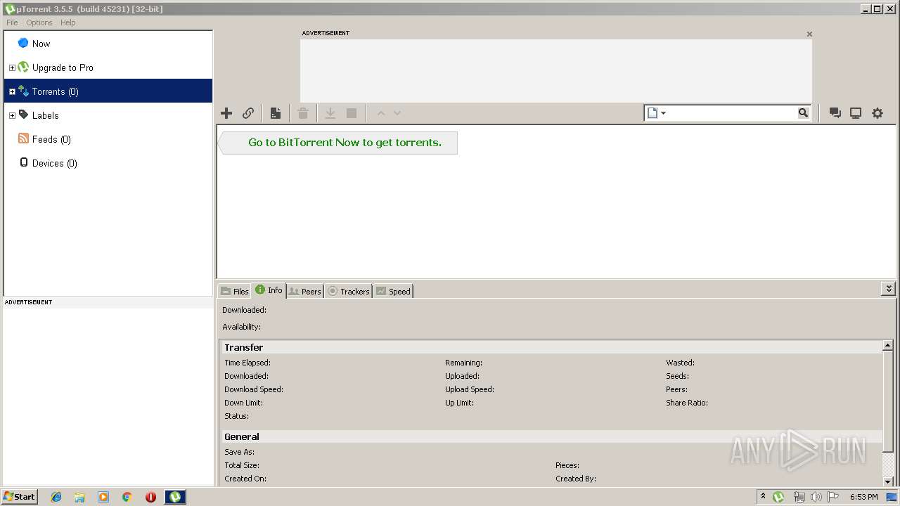The image size is (900, 506).
Task: Click inside the search input field
Action: pyautogui.click(x=732, y=113)
